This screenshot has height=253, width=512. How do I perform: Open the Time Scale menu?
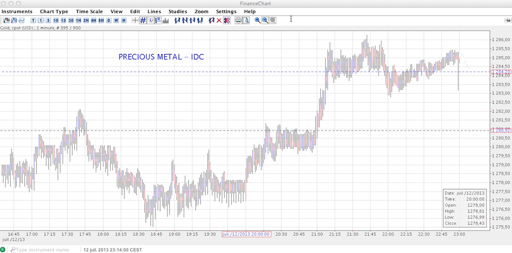tap(89, 11)
